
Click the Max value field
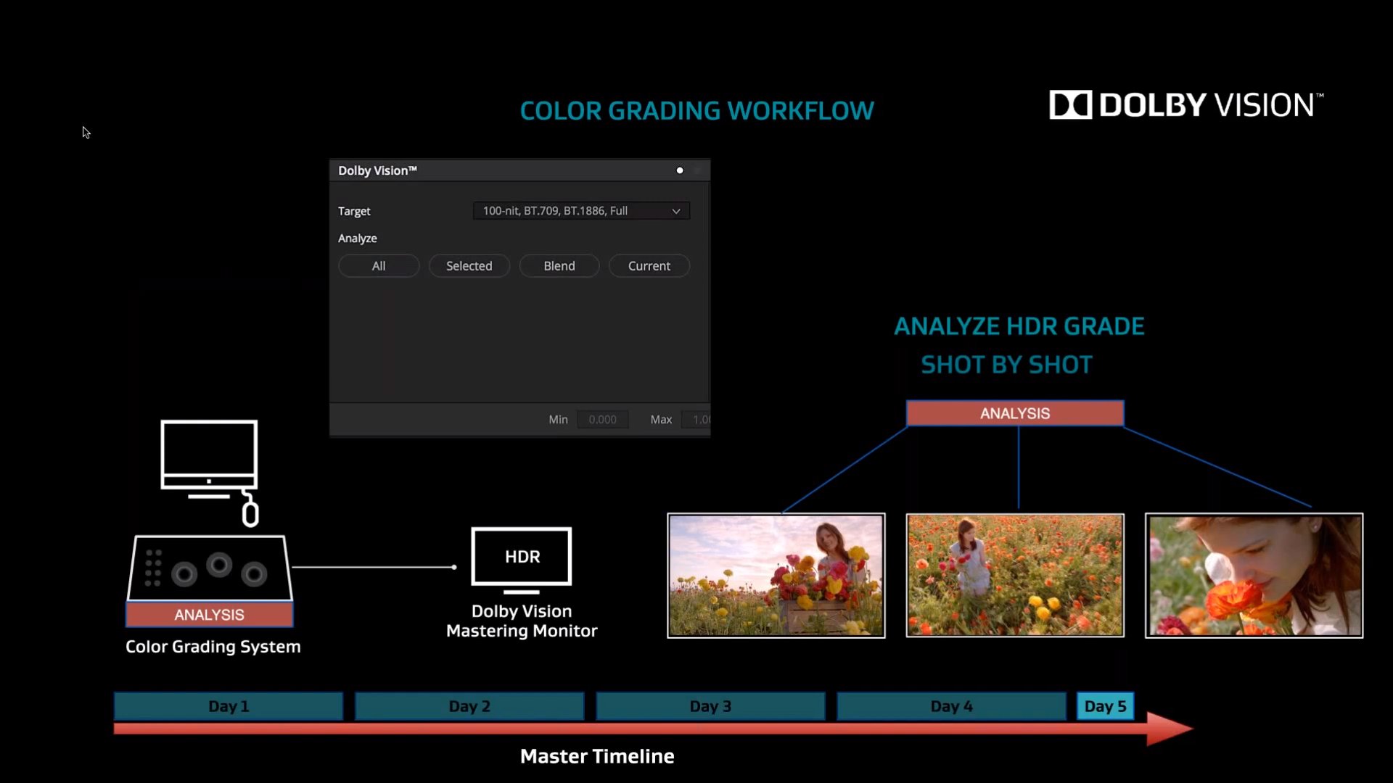[696, 420]
